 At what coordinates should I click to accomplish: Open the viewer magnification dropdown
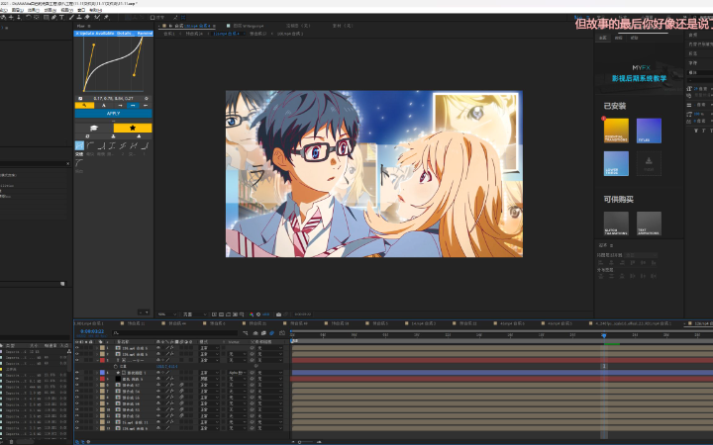point(167,314)
